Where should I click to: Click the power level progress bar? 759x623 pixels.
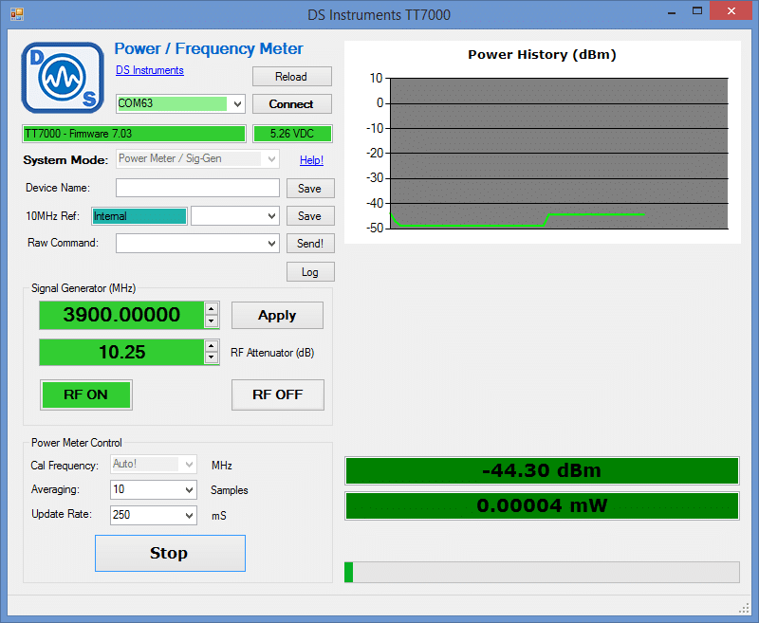541,572
